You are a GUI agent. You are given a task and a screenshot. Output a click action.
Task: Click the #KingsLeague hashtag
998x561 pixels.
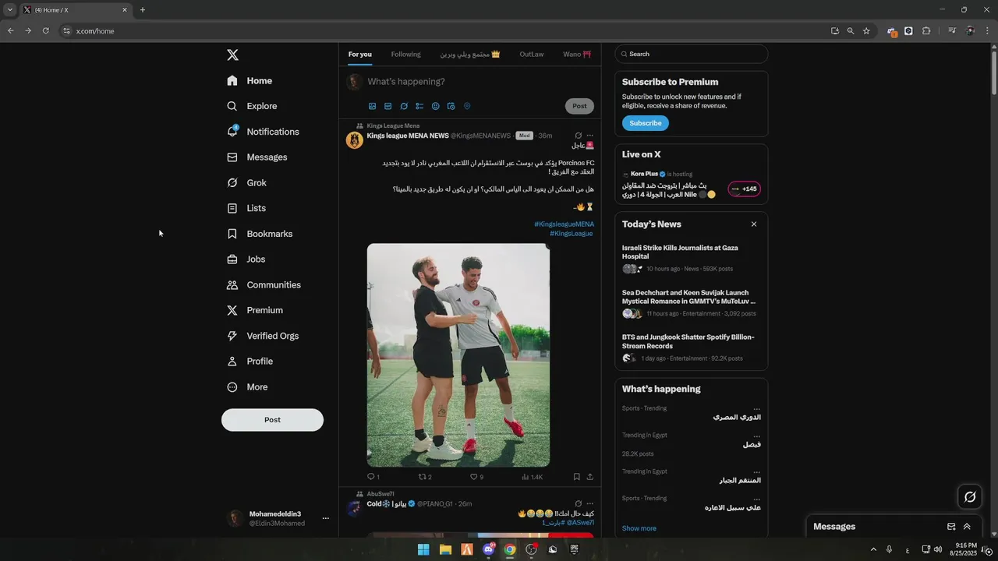(x=571, y=234)
